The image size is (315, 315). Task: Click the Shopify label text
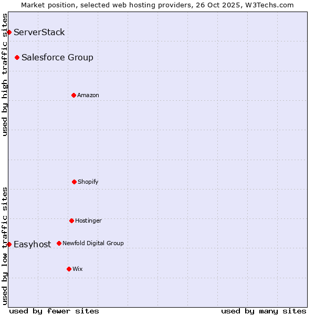coord(88,182)
